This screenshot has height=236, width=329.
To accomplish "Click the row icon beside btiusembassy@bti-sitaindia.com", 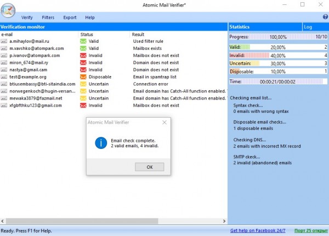I will 4,84.
